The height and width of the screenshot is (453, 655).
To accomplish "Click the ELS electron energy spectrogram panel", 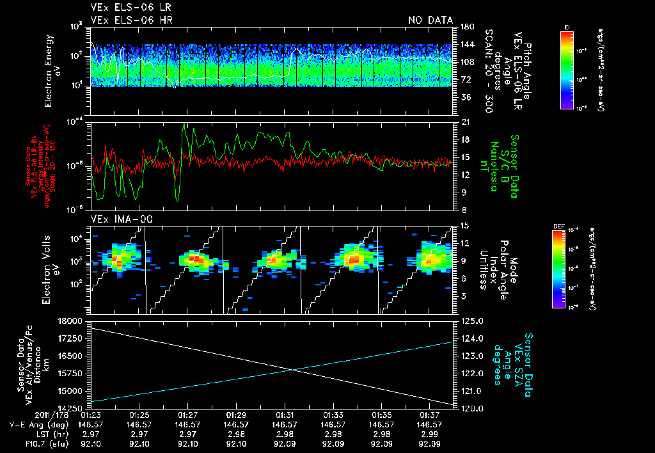I will click(271, 71).
